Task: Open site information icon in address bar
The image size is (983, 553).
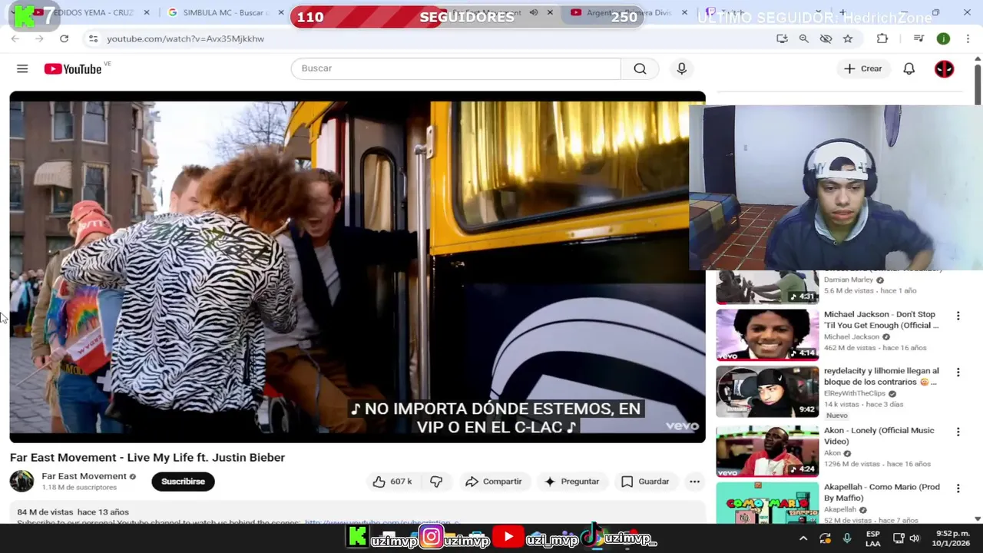Action: [x=93, y=38]
